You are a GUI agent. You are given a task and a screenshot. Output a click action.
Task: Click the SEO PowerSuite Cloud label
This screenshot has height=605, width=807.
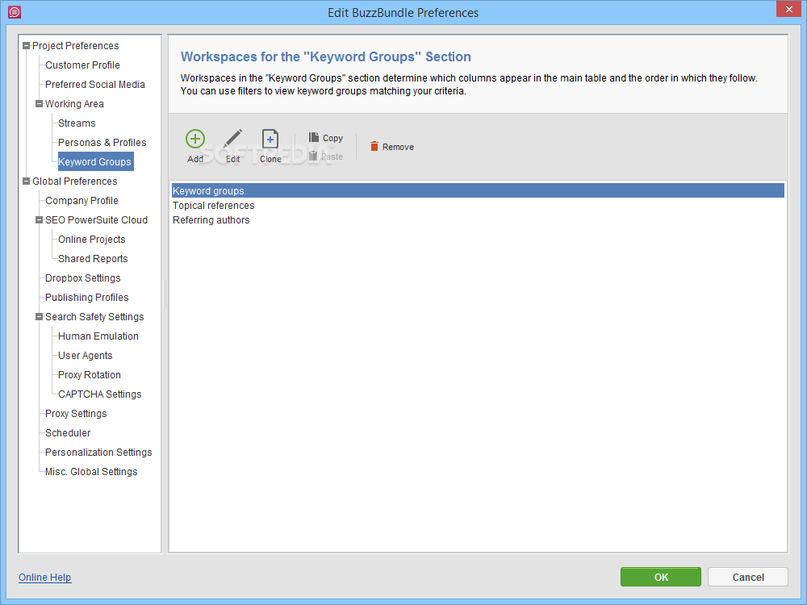click(x=96, y=220)
